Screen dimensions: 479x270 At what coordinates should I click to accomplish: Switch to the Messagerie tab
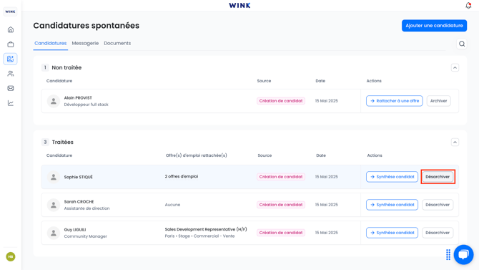click(85, 43)
